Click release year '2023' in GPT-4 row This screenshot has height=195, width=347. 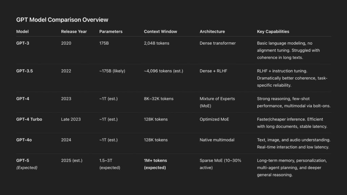[x=66, y=99]
